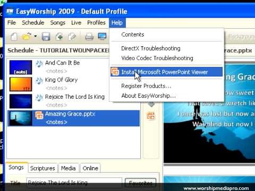Open the Profiles menu

click(96, 23)
